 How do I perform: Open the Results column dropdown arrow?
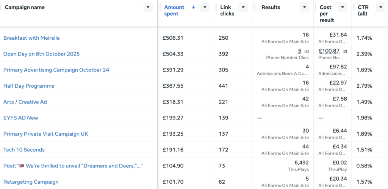(305, 7)
